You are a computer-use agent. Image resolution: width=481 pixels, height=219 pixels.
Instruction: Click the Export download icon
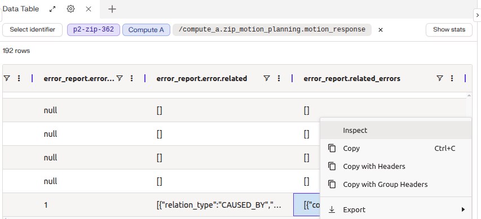point(332,210)
